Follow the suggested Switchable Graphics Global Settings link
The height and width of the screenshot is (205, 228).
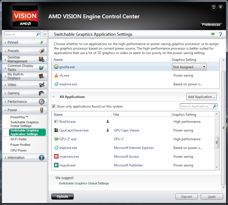pos(84,183)
